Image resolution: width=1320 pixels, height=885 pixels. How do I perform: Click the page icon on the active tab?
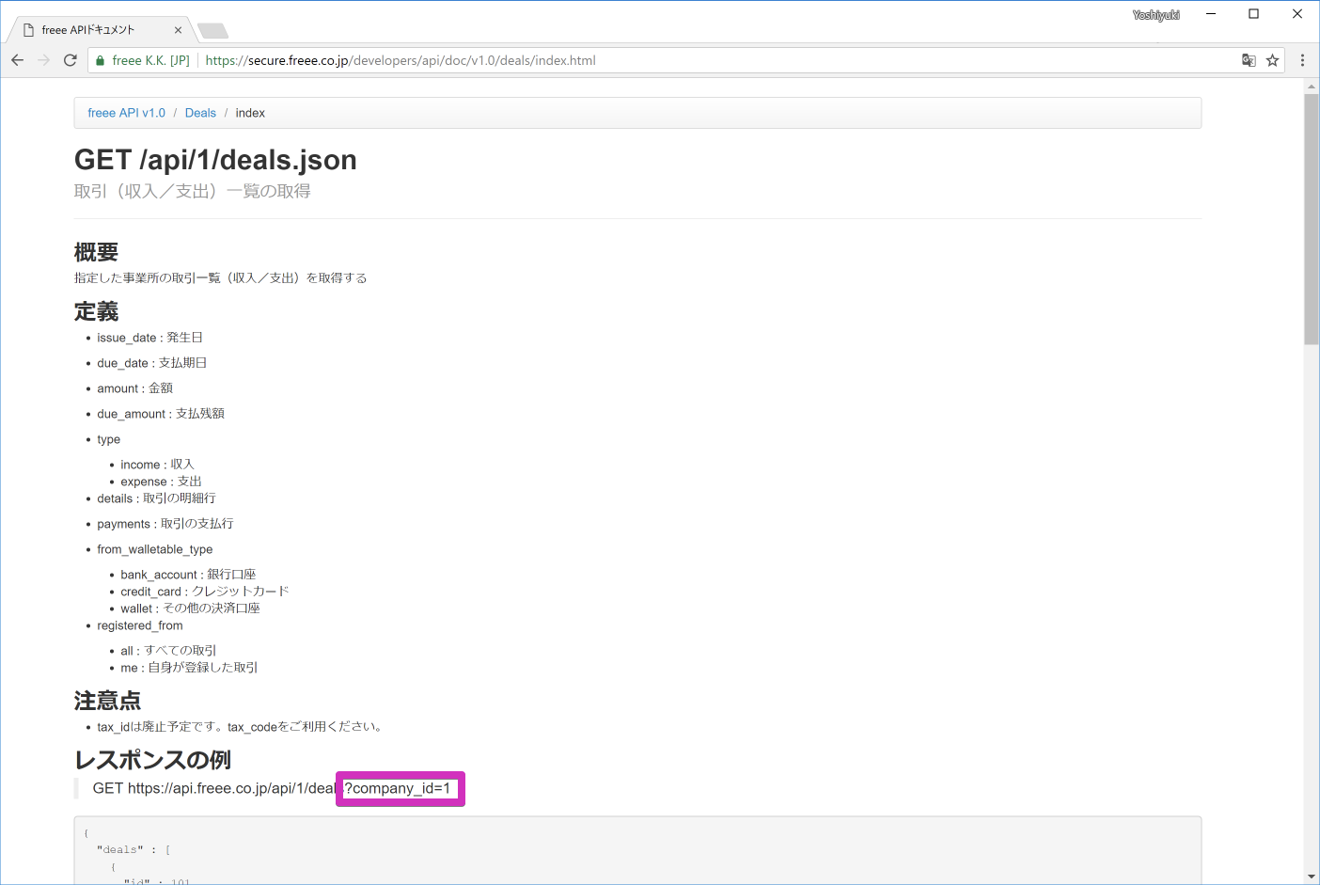click(26, 29)
